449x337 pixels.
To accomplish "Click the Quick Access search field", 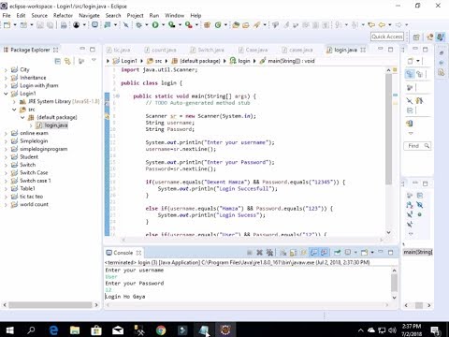I will (387, 37).
